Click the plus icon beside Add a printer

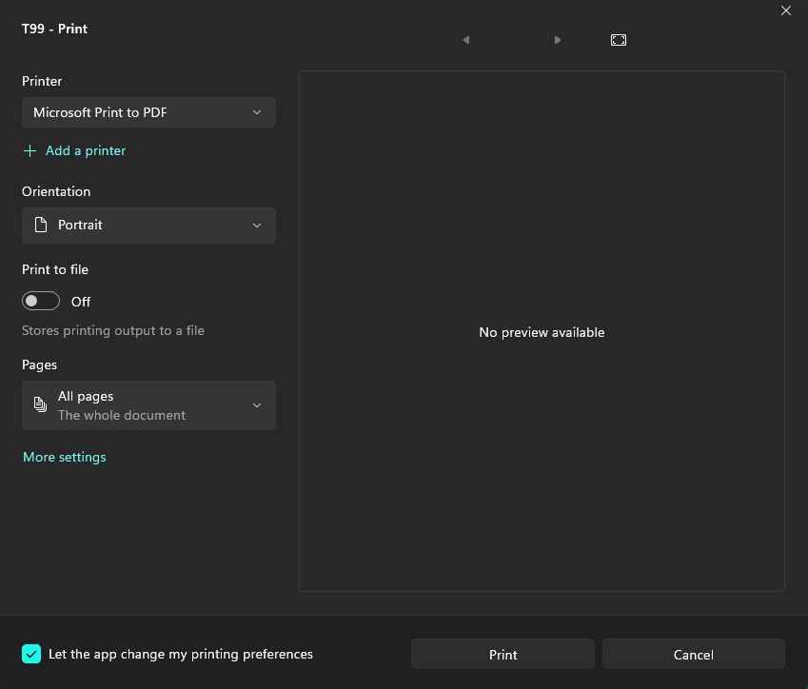click(30, 150)
